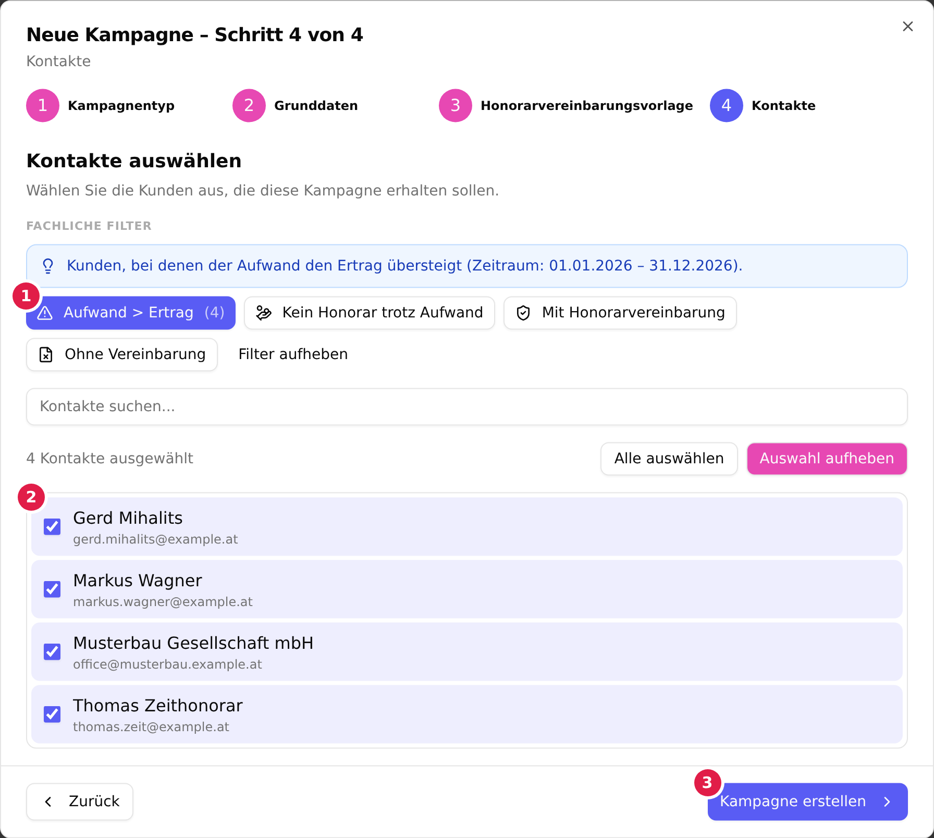934x838 pixels.
Task: Click the Kontakte auswählen heading
Action: point(134,161)
